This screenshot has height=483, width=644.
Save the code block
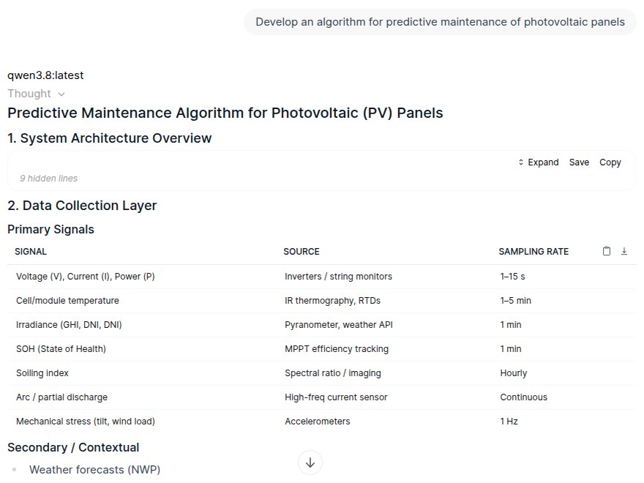[579, 162]
